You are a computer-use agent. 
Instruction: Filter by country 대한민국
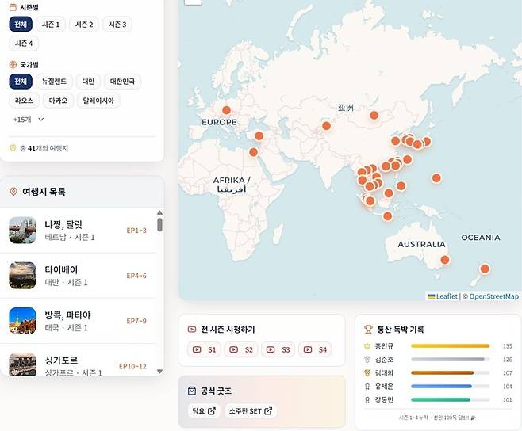pos(122,81)
